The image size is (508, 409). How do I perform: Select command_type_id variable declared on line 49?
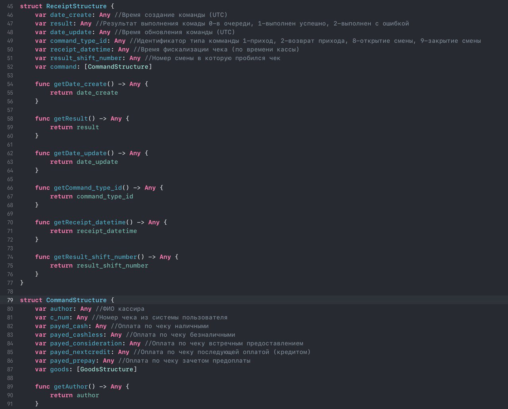[x=78, y=41]
